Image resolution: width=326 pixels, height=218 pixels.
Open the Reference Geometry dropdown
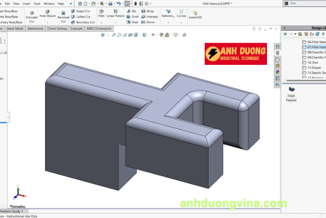coord(168,22)
